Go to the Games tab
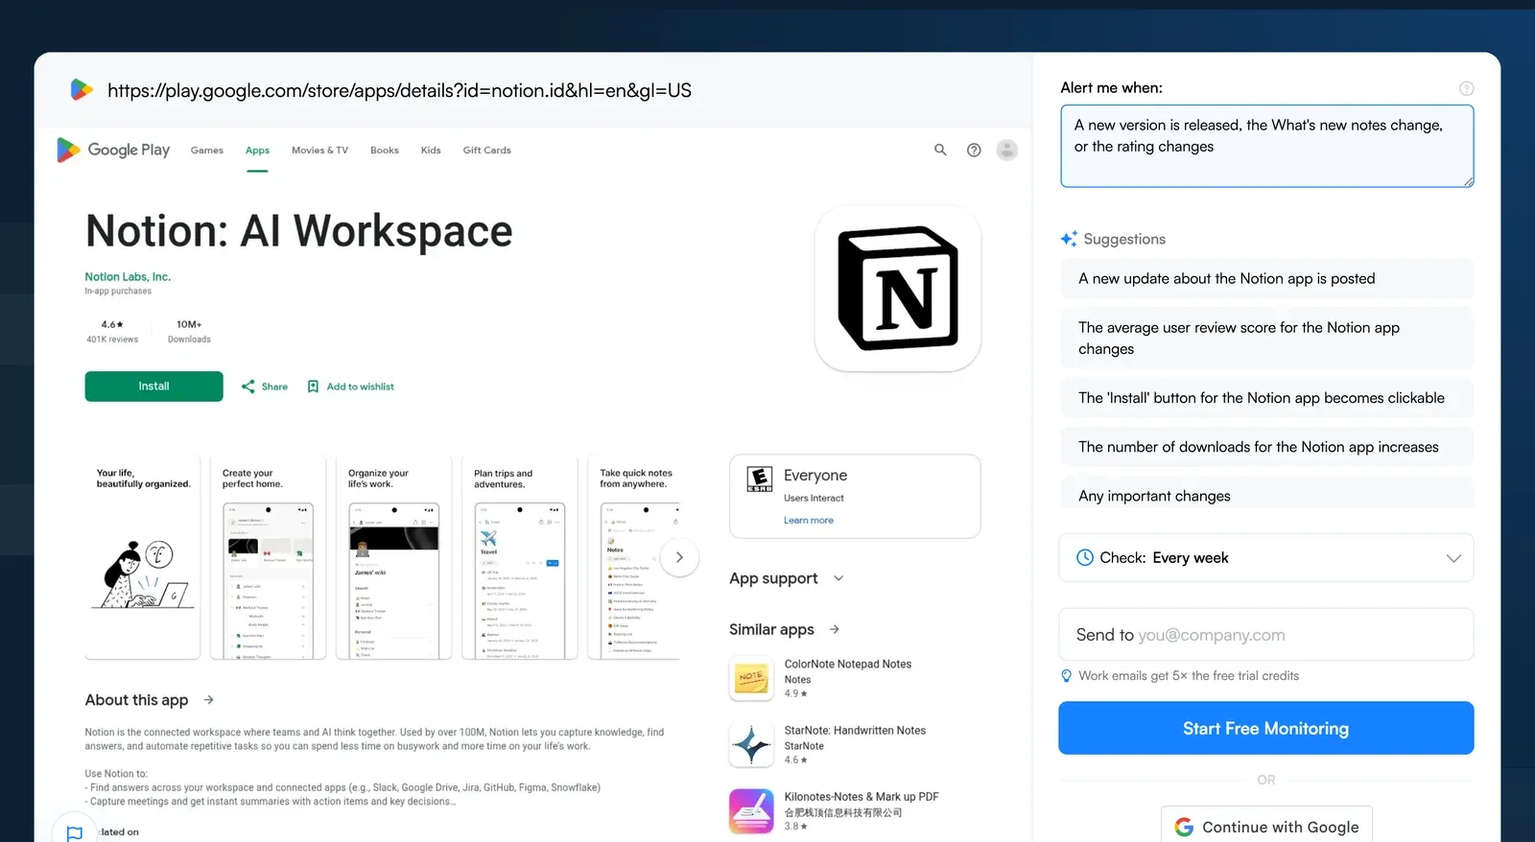This screenshot has width=1535, height=842. click(206, 151)
